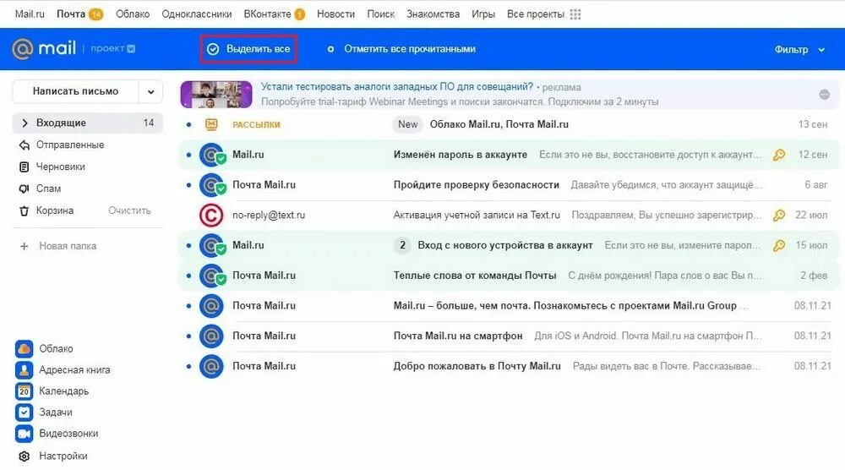Click key icon on Text.ru activation email
The height and width of the screenshot is (470, 845).
[779, 216]
